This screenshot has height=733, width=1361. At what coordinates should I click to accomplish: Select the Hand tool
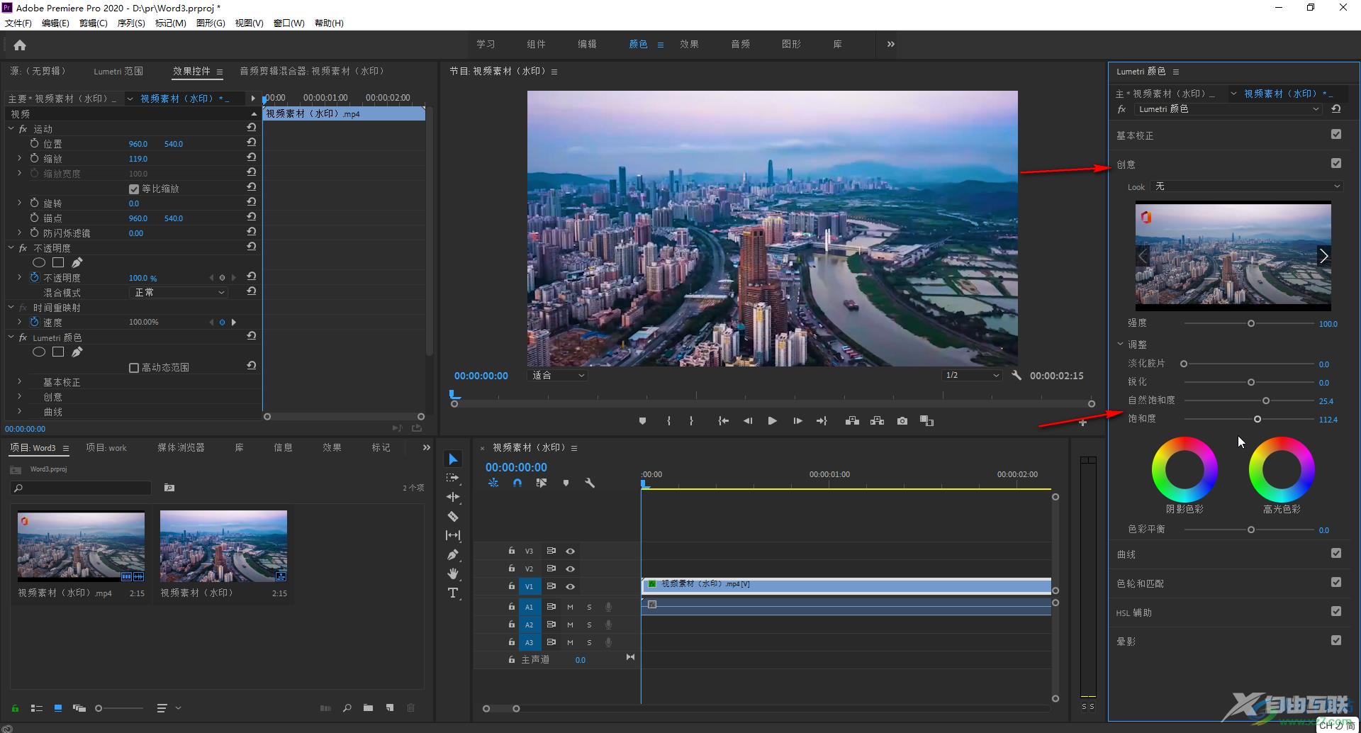click(453, 573)
